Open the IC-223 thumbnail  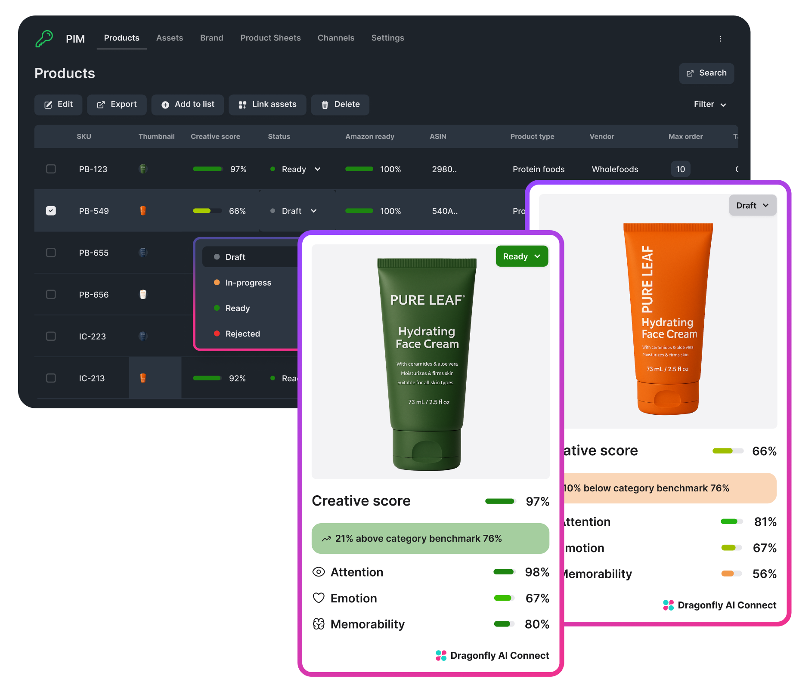143,336
